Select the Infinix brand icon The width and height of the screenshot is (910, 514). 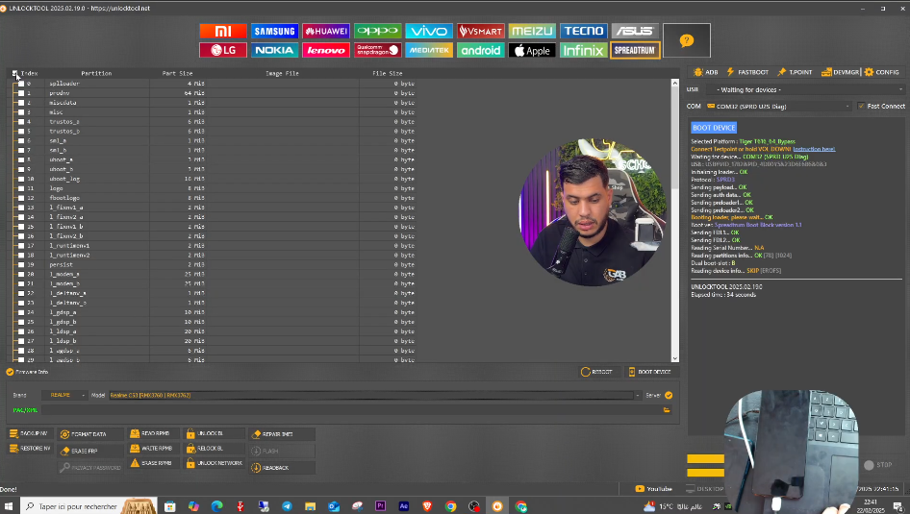(x=583, y=50)
